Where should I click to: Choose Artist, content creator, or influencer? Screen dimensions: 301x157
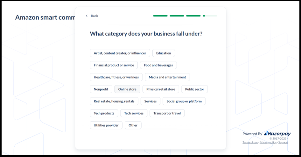[x=120, y=53]
